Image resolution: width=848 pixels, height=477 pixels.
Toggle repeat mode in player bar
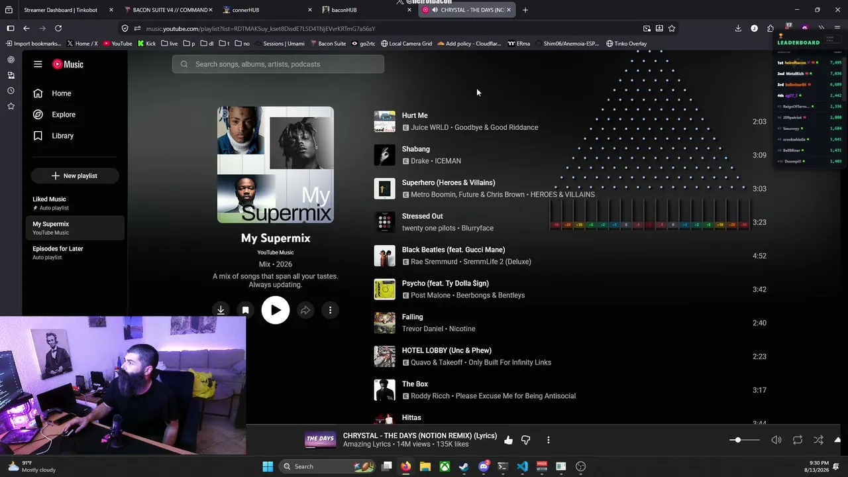(798, 440)
